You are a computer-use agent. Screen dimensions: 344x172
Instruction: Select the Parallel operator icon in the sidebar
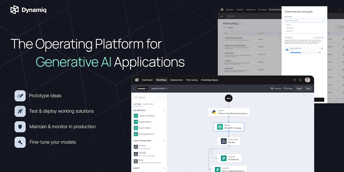(x=136, y=154)
